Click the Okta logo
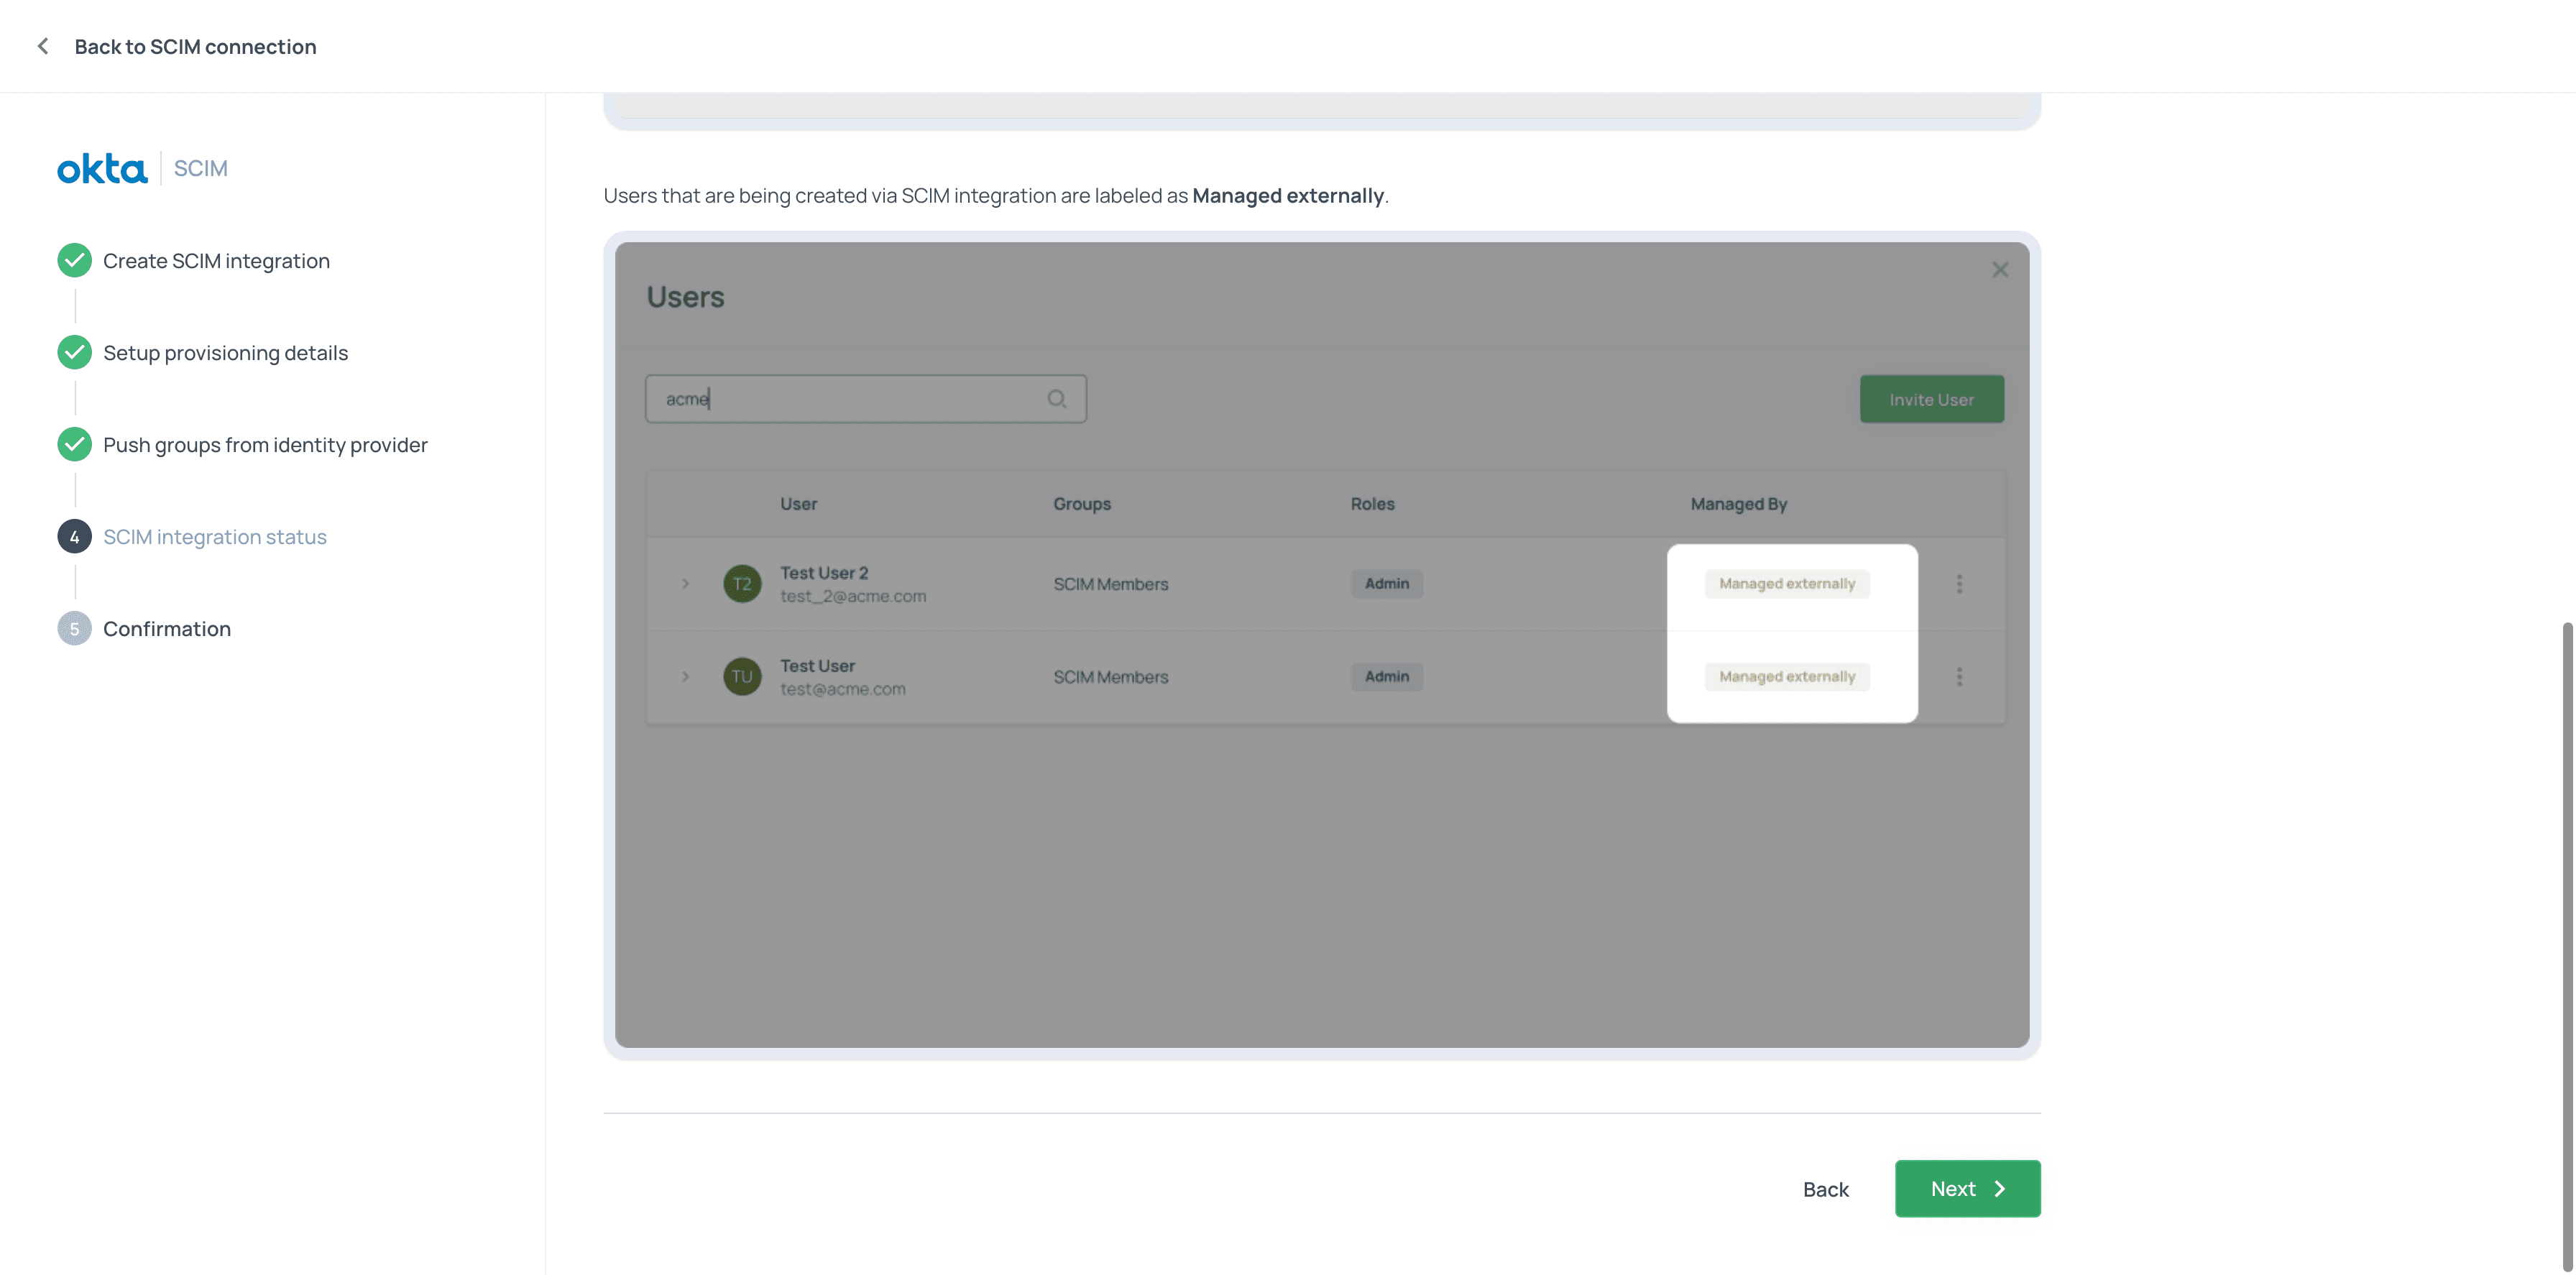Screen dimensions: 2576x1275 (x=102, y=168)
